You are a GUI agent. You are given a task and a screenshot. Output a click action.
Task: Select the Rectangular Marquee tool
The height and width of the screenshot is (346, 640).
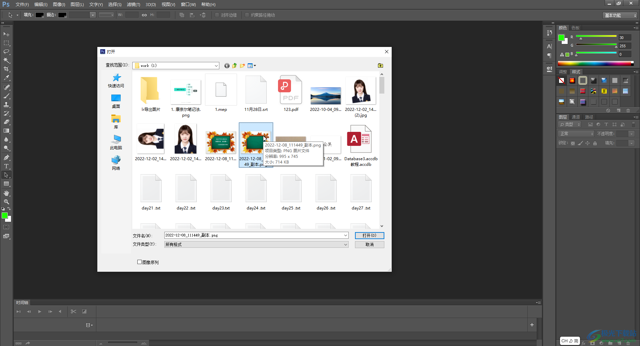pos(6,43)
